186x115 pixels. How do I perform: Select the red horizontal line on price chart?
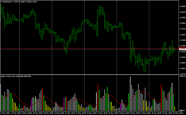tap(90, 48)
